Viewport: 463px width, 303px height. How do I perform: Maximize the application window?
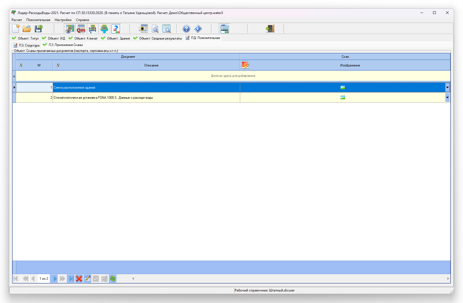tap(434, 13)
